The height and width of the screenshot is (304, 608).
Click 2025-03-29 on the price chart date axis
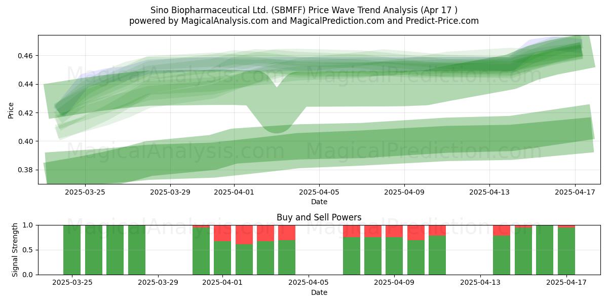(170, 192)
